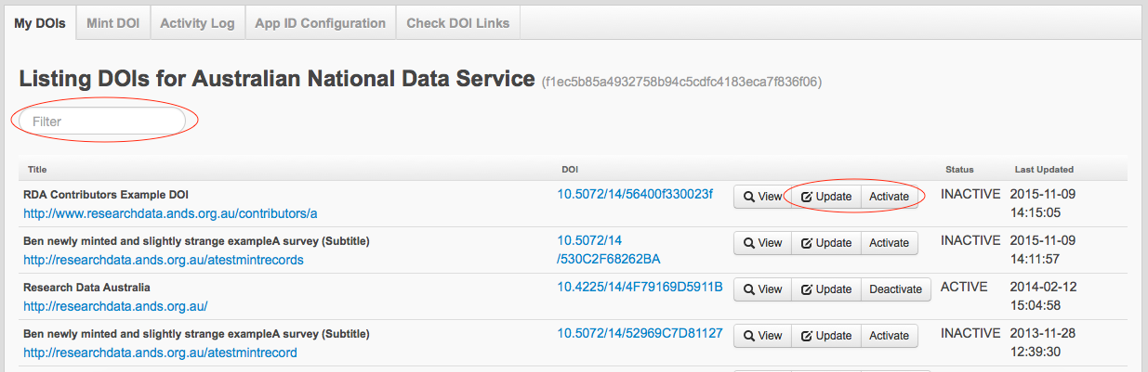The image size is (1148, 372).
Task: Open App ID Configuration tab
Action: tap(320, 23)
